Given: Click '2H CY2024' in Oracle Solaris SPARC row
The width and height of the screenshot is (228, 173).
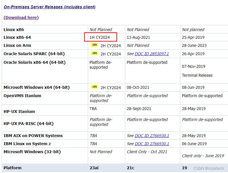Looking at the screenshot, I should click(x=111, y=54).
